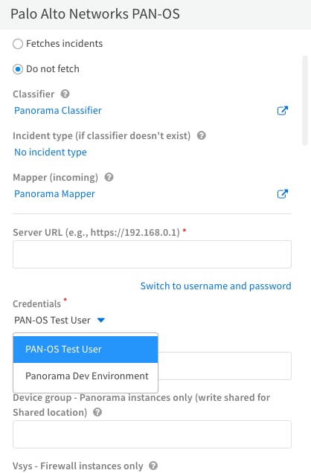The height and width of the screenshot is (473, 311).
Task: Open the No incident type dropdown
Action: click(x=51, y=152)
